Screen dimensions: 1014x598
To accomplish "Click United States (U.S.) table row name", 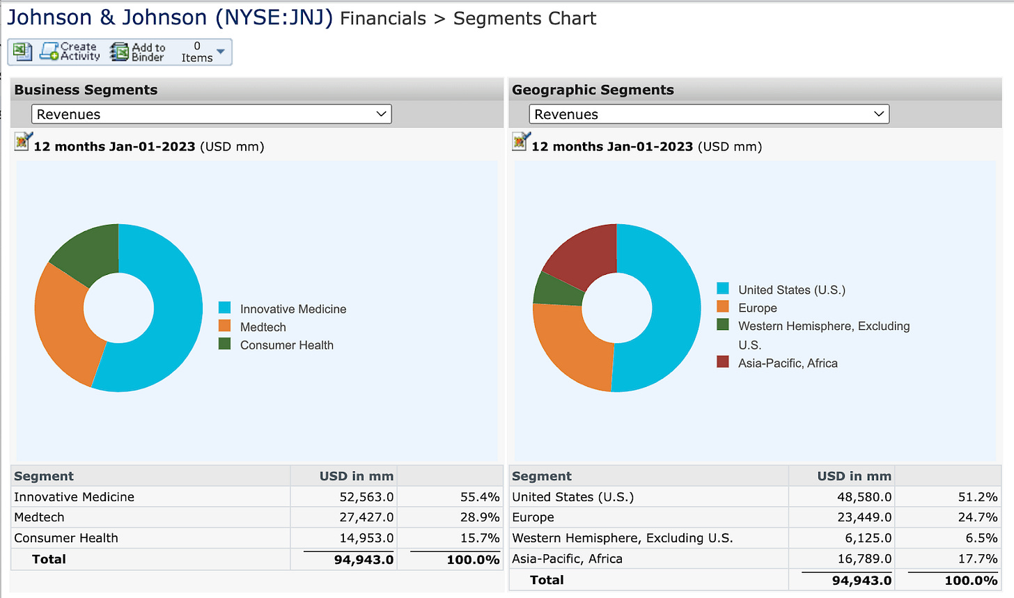I will (x=573, y=497).
